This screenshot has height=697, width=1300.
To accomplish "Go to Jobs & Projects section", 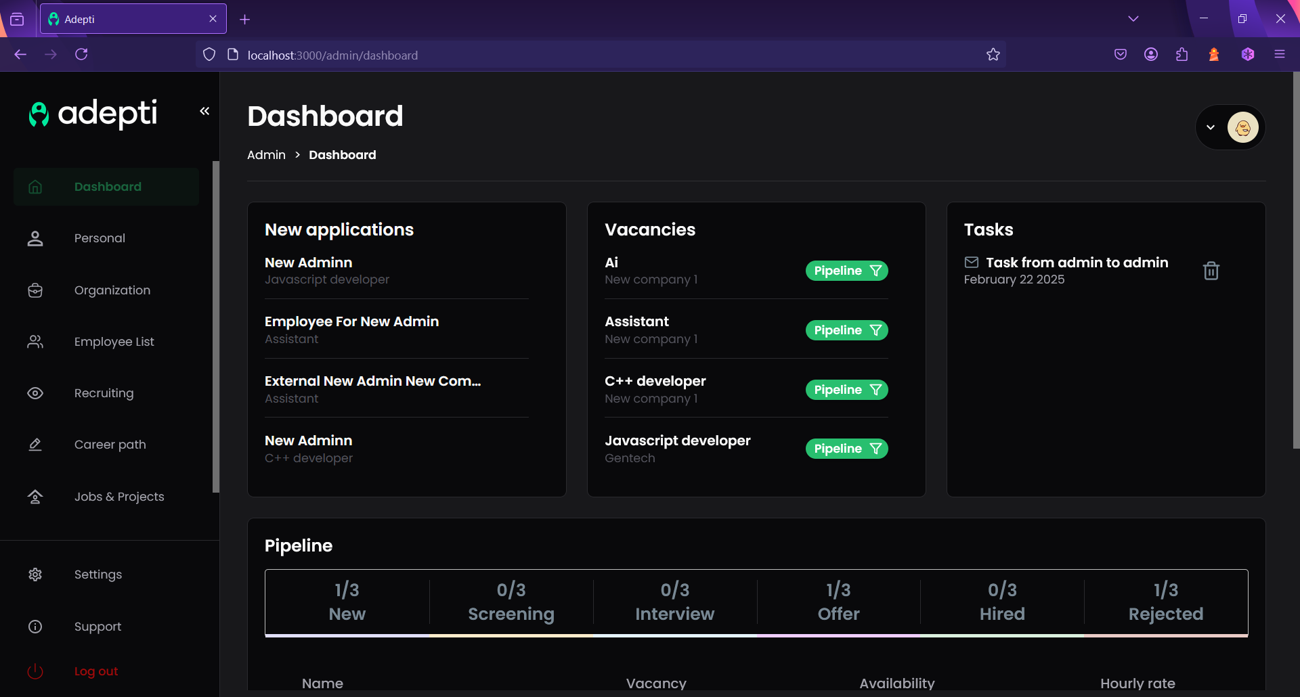I will pyautogui.click(x=119, y=497).
